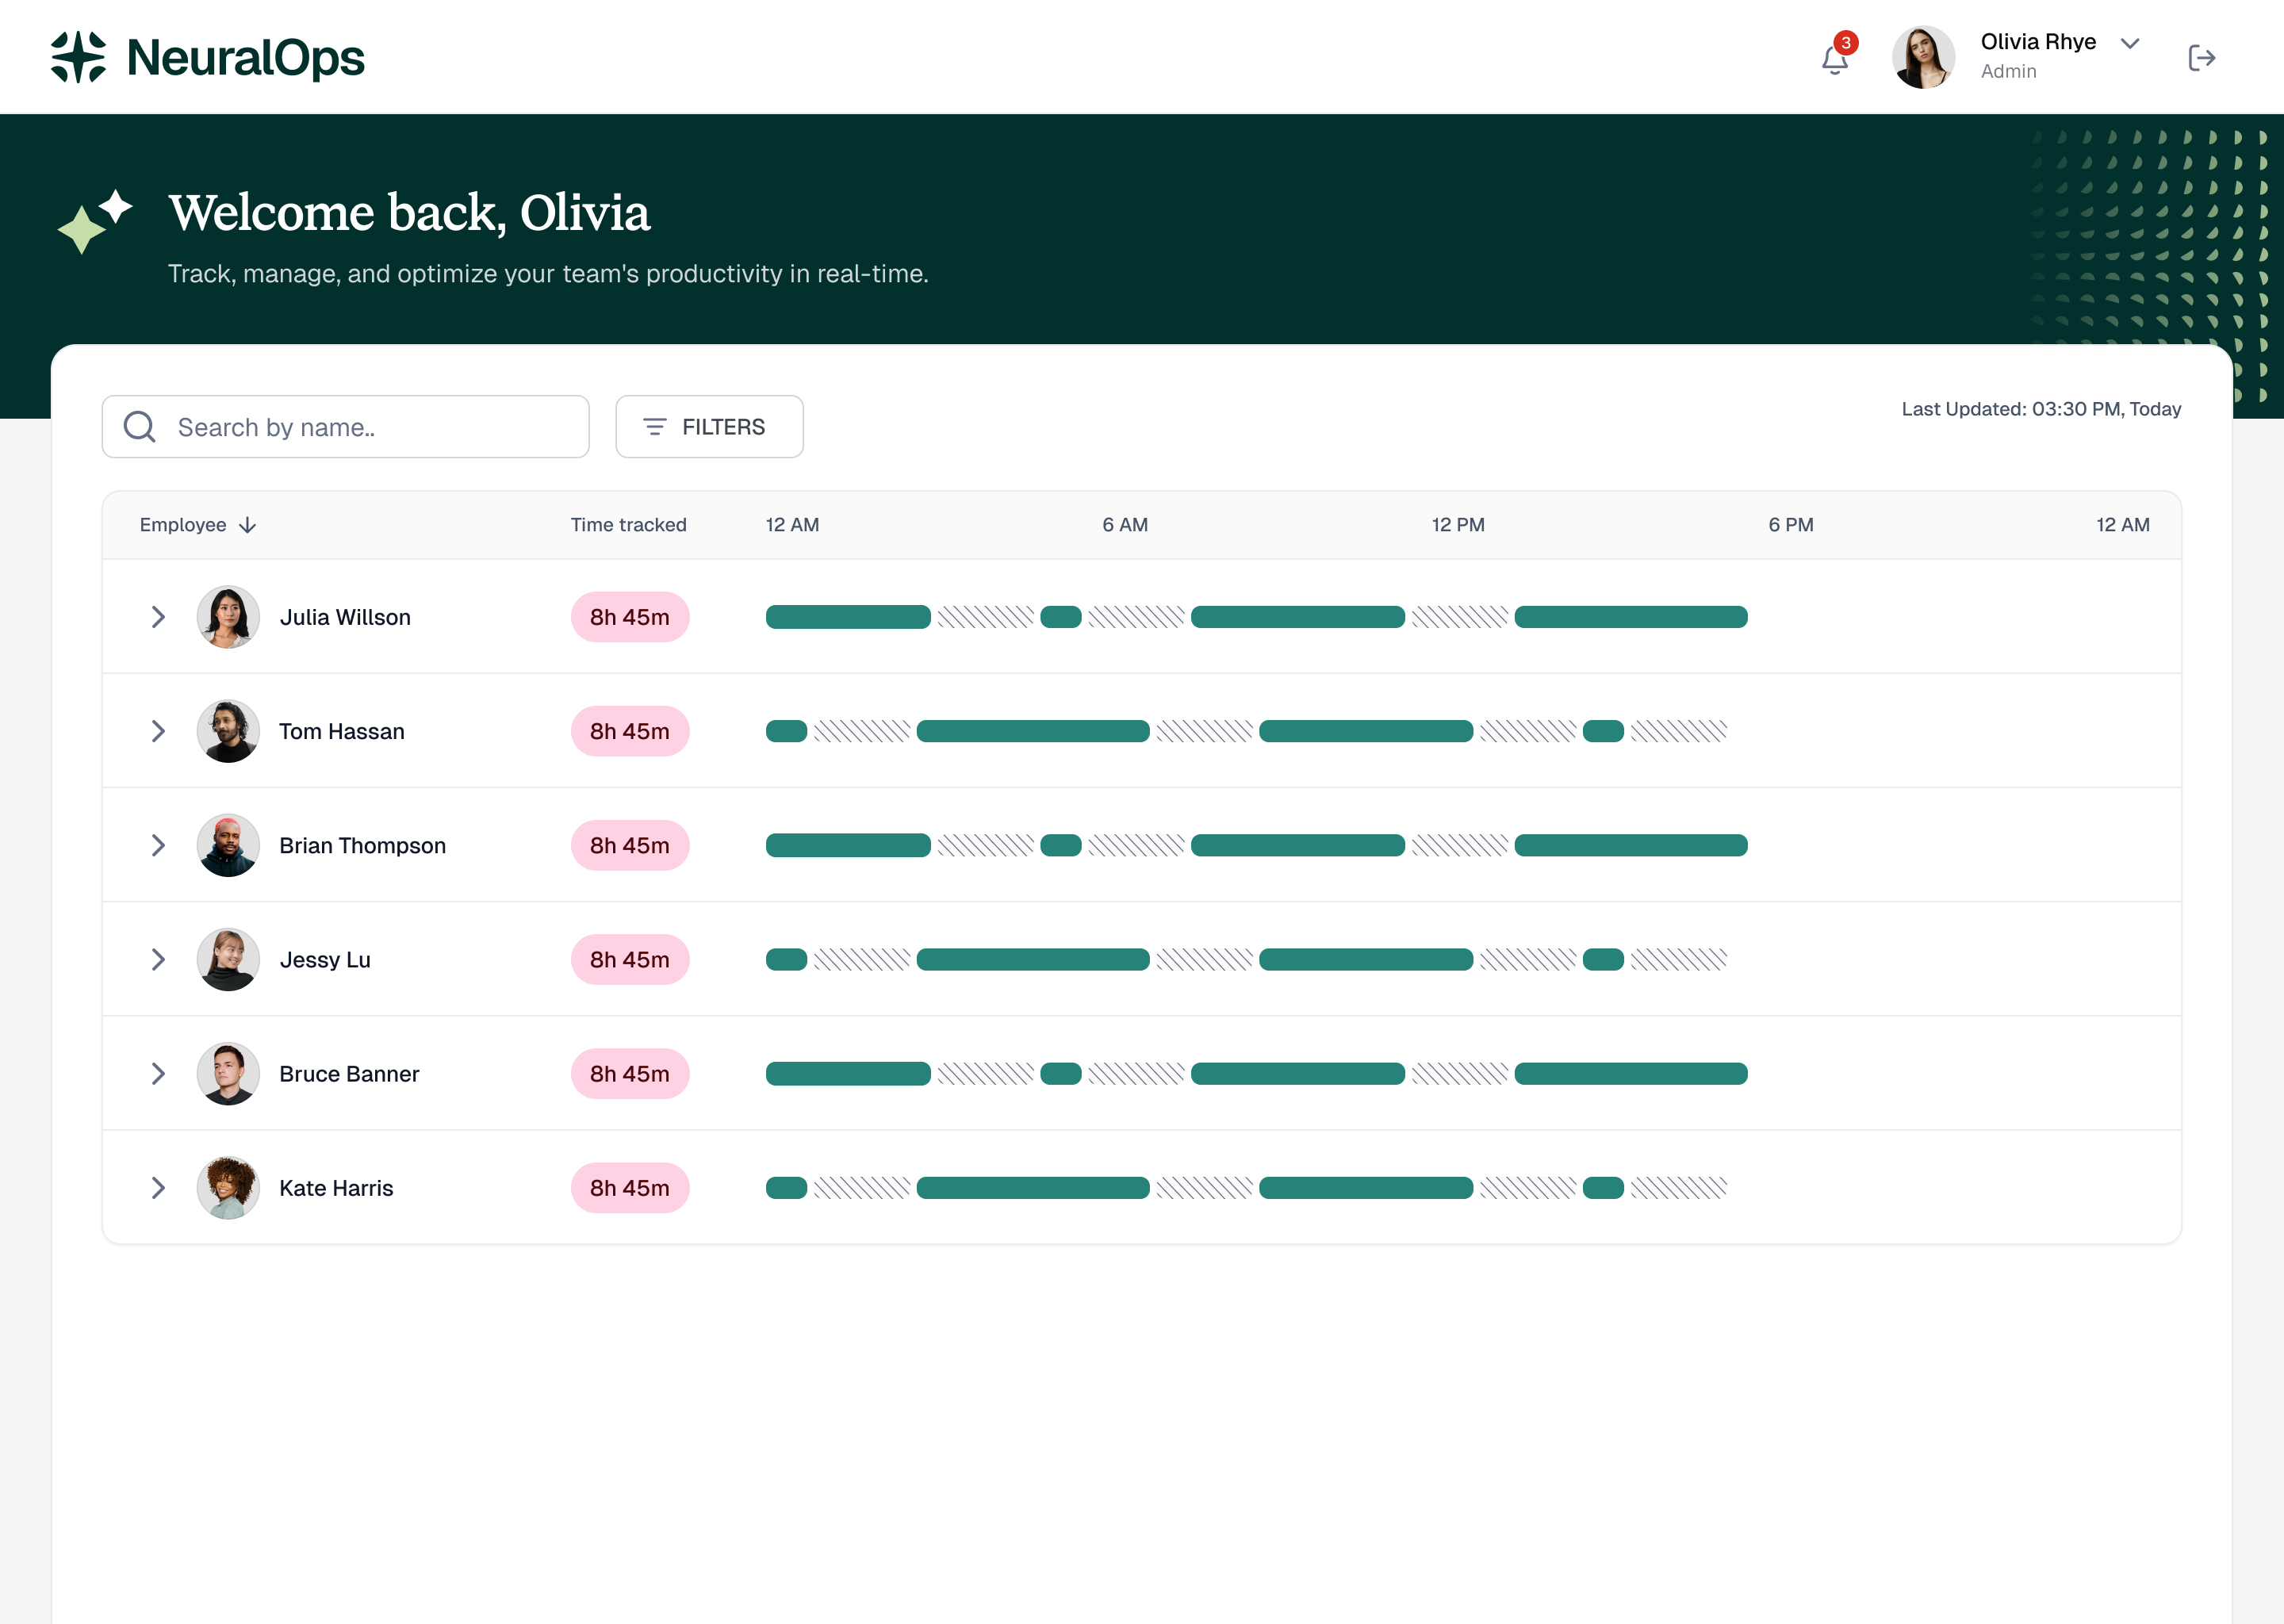Click Tom Hassan's last hatched idle segment
Image resolution: width=2284 pixels, height=1624 pixels.
(x=1678, y=731)
